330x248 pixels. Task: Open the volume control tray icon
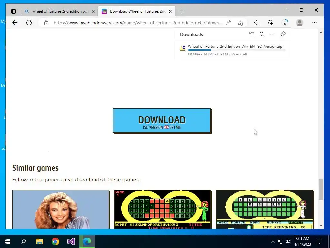(288, 242)
